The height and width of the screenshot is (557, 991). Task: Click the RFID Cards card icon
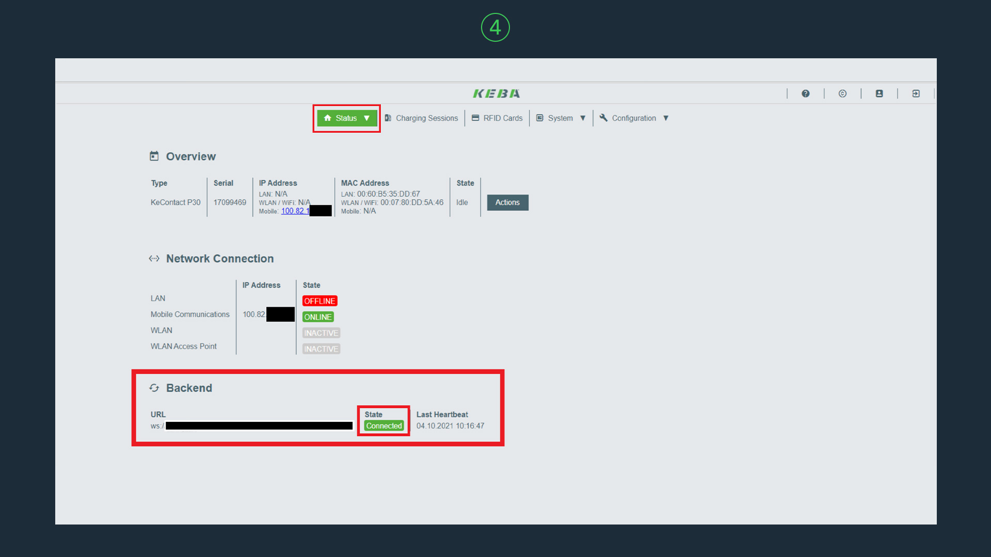(x=475, y=118)
